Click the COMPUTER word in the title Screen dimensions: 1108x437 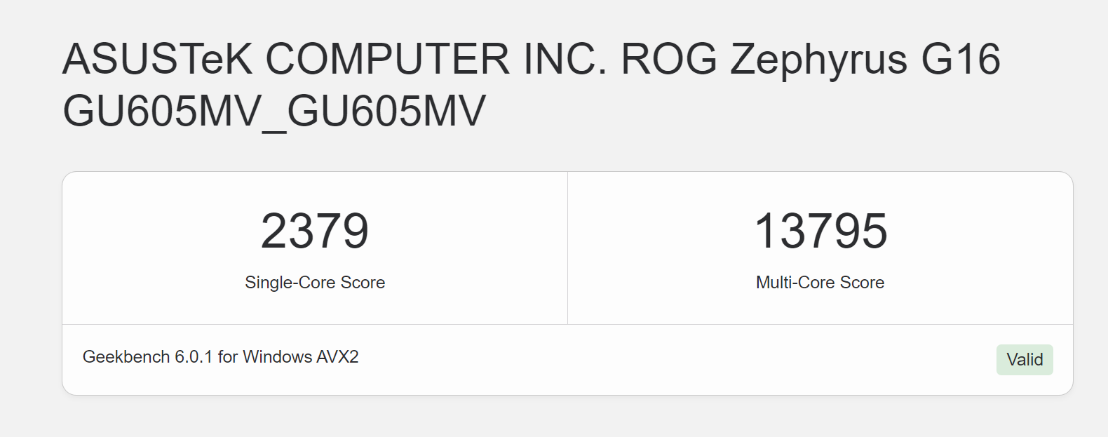click(387, 59)
